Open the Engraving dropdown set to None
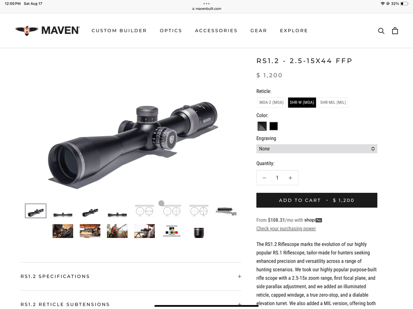This screenshot has height=309, width=413. 317,149
